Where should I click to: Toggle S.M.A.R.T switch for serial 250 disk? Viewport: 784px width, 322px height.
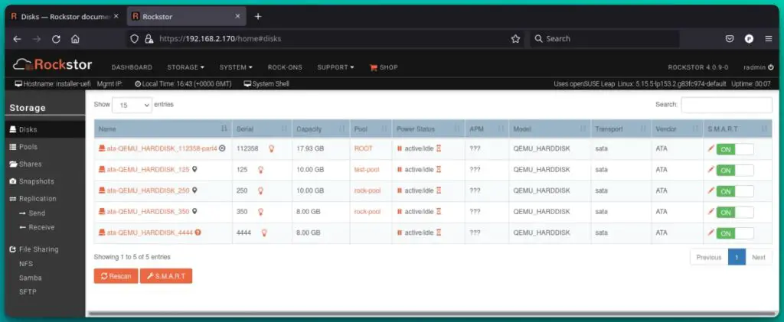[734, 191]
